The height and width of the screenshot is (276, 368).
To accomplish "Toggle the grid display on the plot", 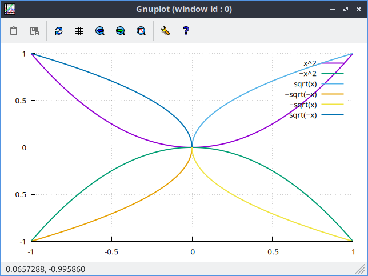I will (79, 31).
